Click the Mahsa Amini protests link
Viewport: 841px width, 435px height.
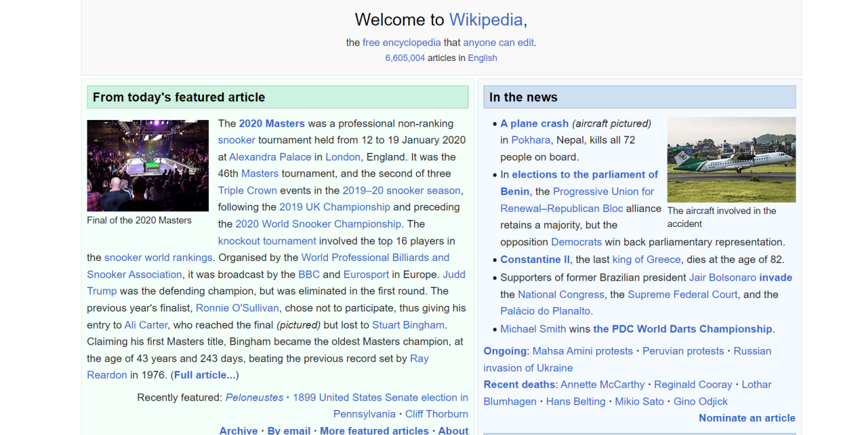pos(582,351)
